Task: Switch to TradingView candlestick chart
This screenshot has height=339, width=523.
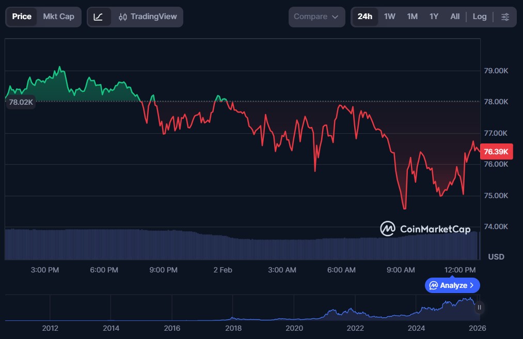Action: coord(148,17)
